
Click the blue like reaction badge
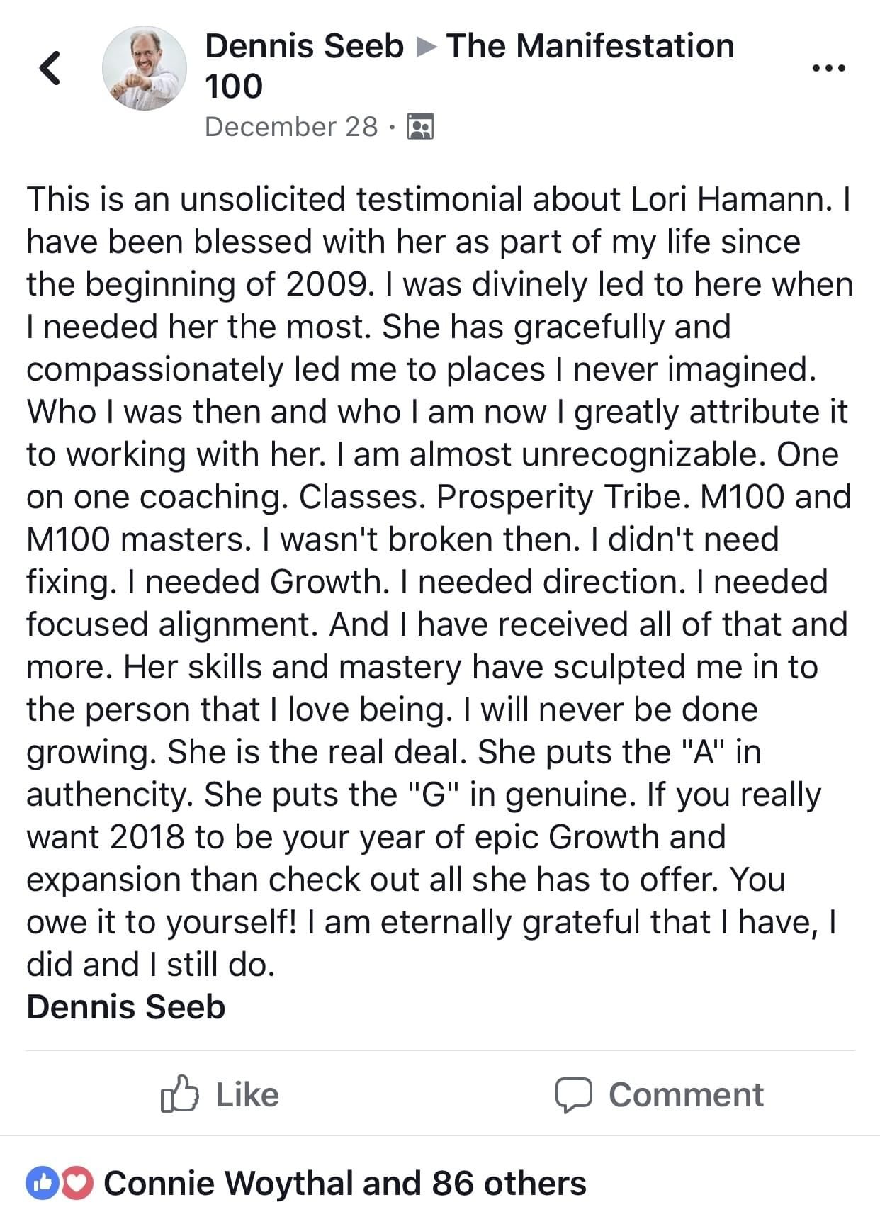click(41, 1184)
